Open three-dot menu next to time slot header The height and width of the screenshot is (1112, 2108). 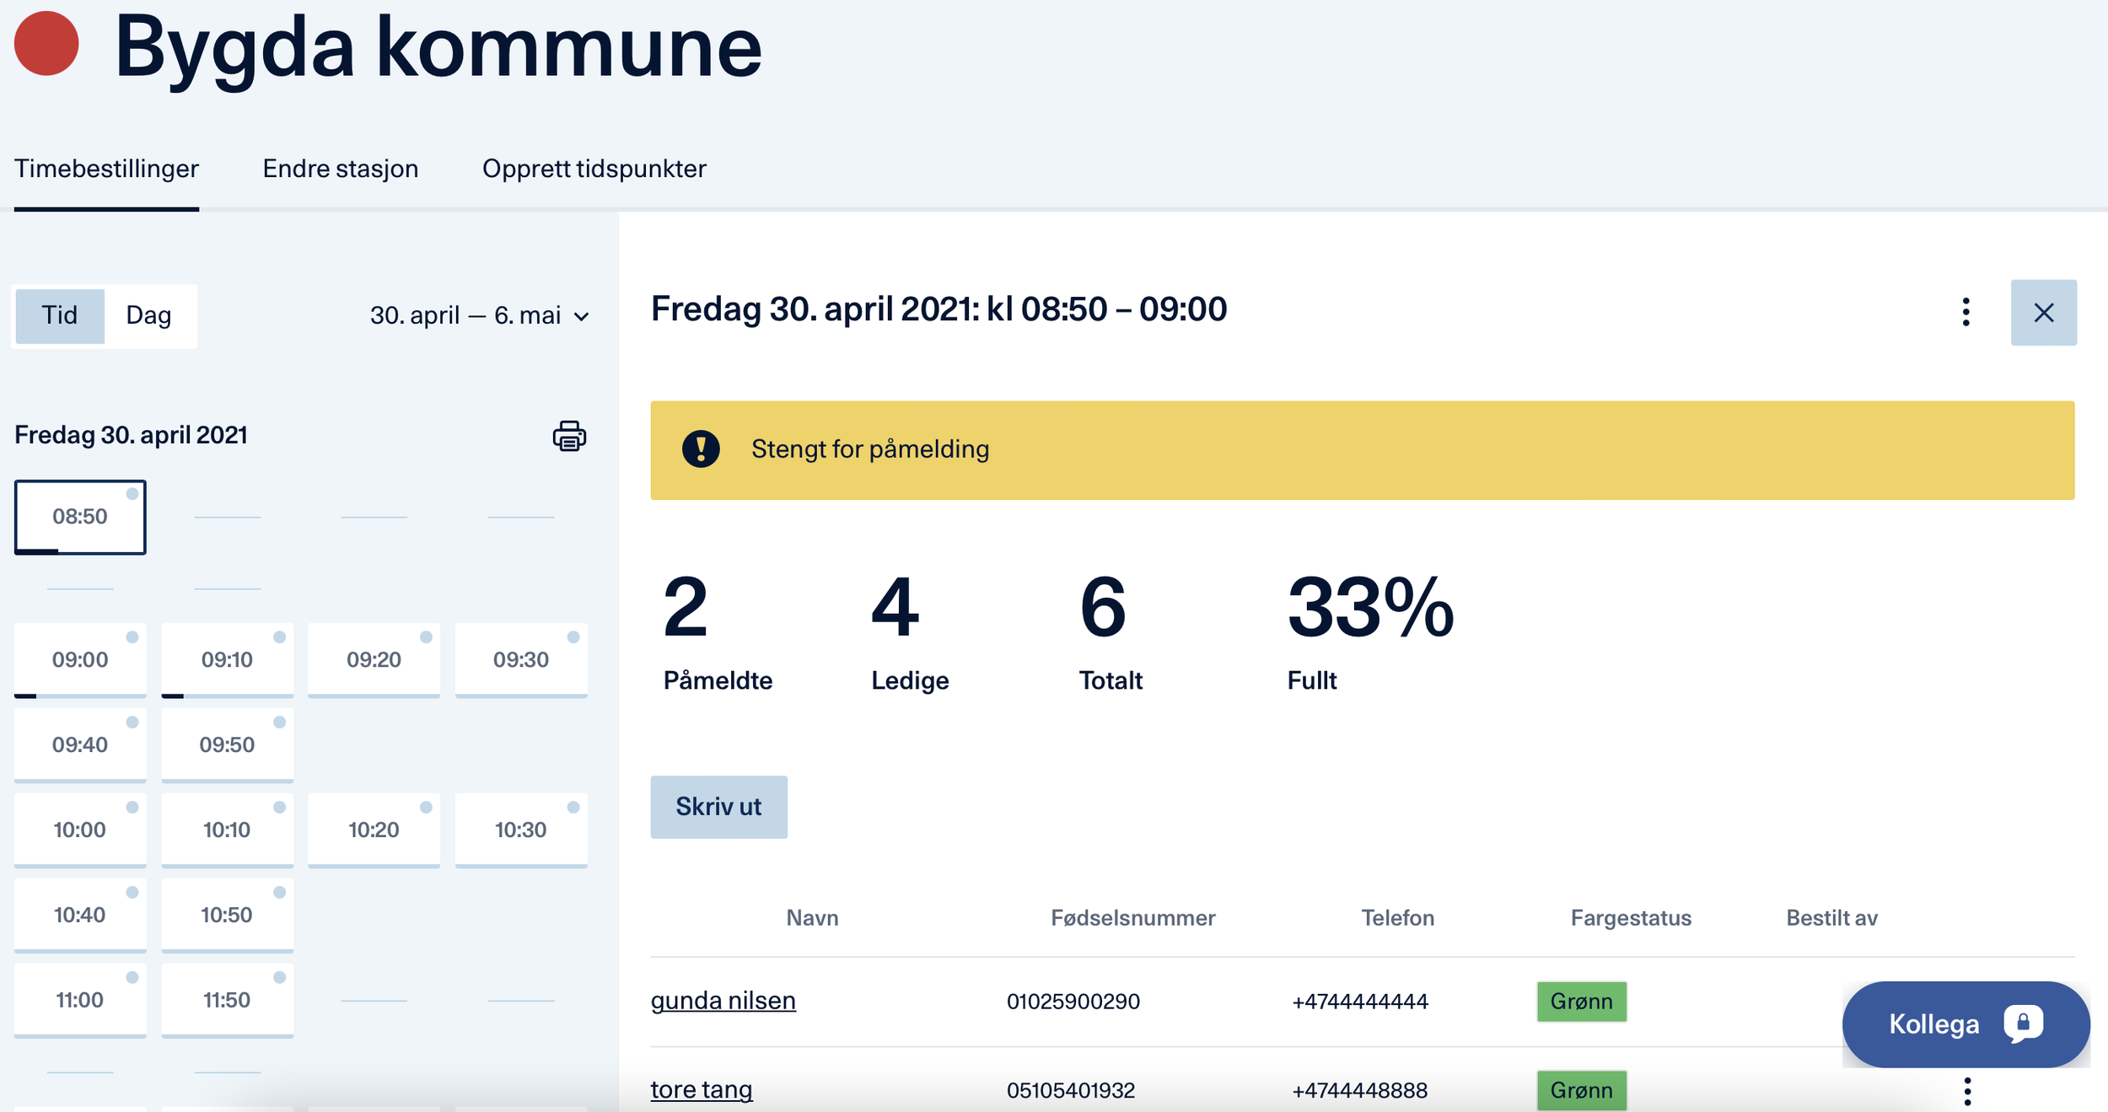1965,312
